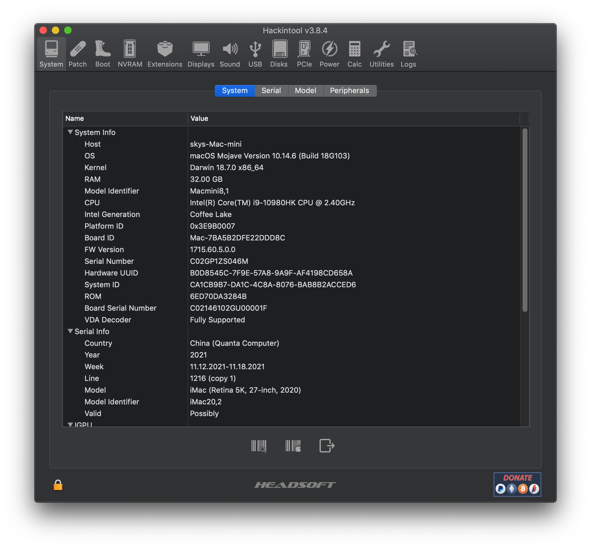Collapse the System Info group
The height and width of the screenshot is (548, 591).
[70, 132]
